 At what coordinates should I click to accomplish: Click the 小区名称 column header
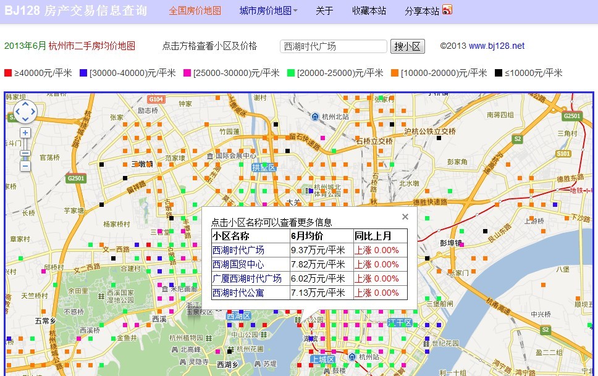pyautogui.click(x=251, y=236)
